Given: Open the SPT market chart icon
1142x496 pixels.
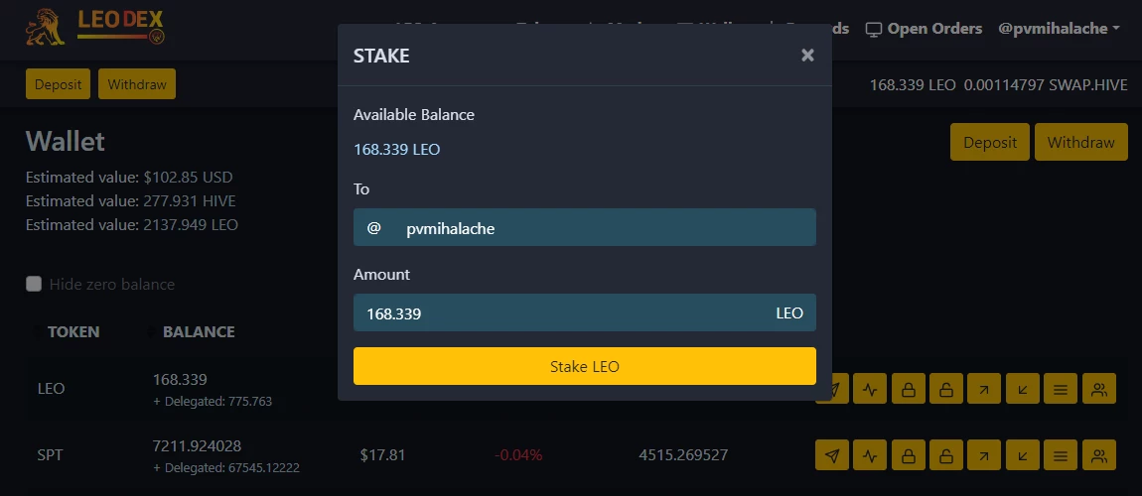Looking at the screenshot, I should click(870, 455).
